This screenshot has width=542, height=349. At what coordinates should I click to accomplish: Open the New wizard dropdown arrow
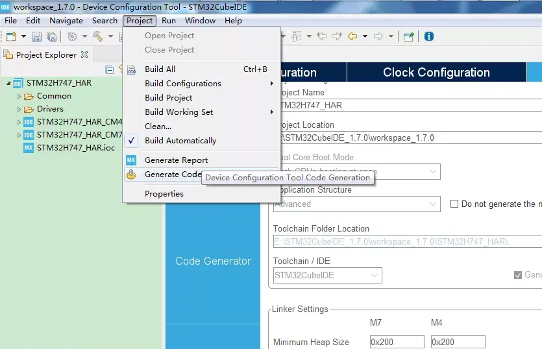[x=23, y=36]
